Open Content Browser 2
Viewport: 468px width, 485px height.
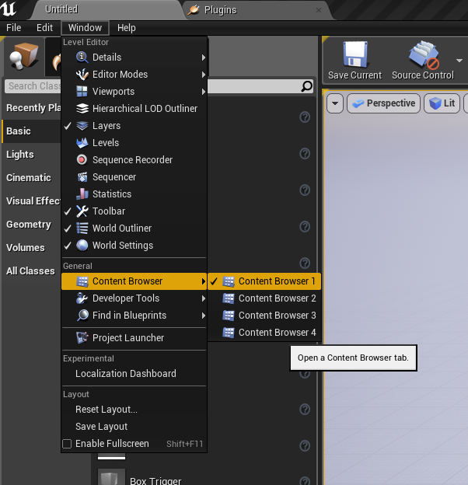click(x=264, y=298)
